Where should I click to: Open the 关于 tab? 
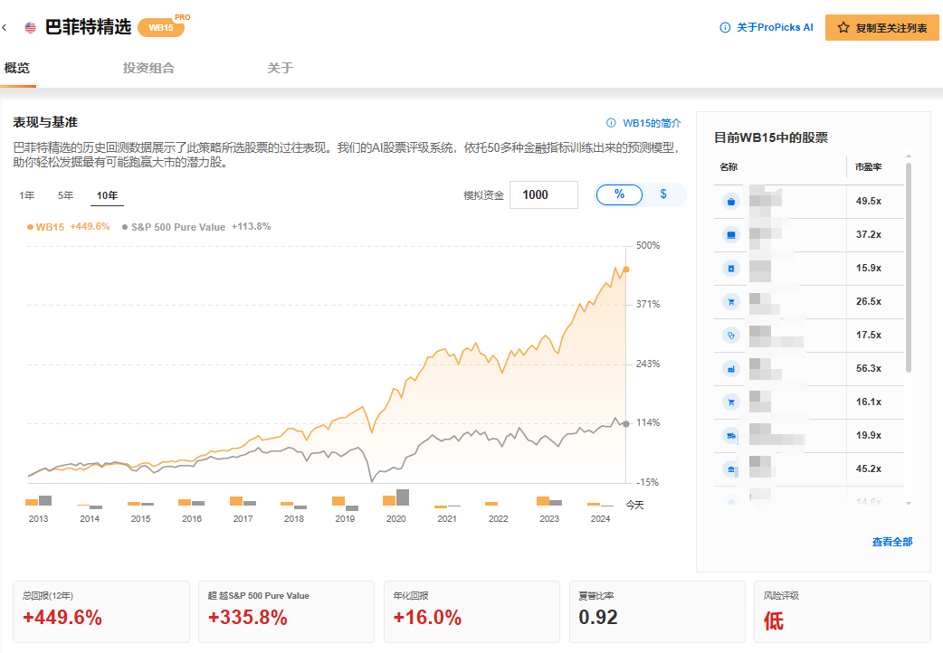click(280, 68)
